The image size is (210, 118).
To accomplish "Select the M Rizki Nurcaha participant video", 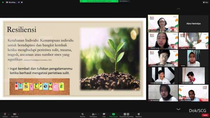I will click(163, 76).
